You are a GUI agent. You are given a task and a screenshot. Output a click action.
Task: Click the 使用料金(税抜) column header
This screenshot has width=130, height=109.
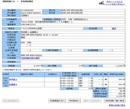117,74
